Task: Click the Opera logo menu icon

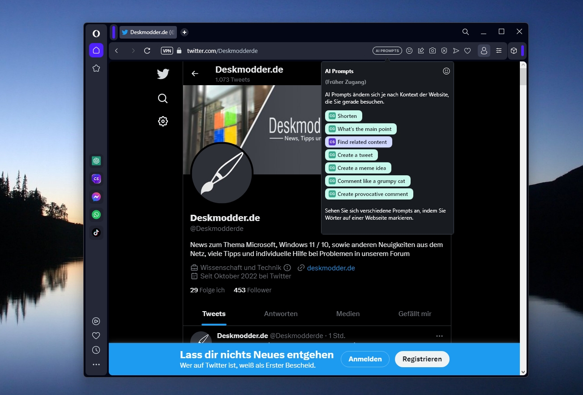Action: click(x=96, y=34)
